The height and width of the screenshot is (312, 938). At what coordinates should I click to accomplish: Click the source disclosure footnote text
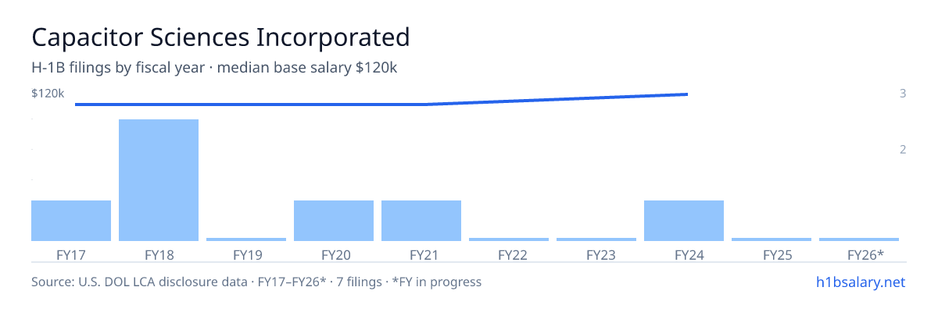tap(256, 282)
